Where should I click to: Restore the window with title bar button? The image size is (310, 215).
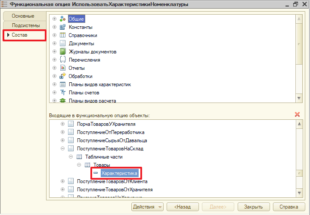[x=295, y=4]
